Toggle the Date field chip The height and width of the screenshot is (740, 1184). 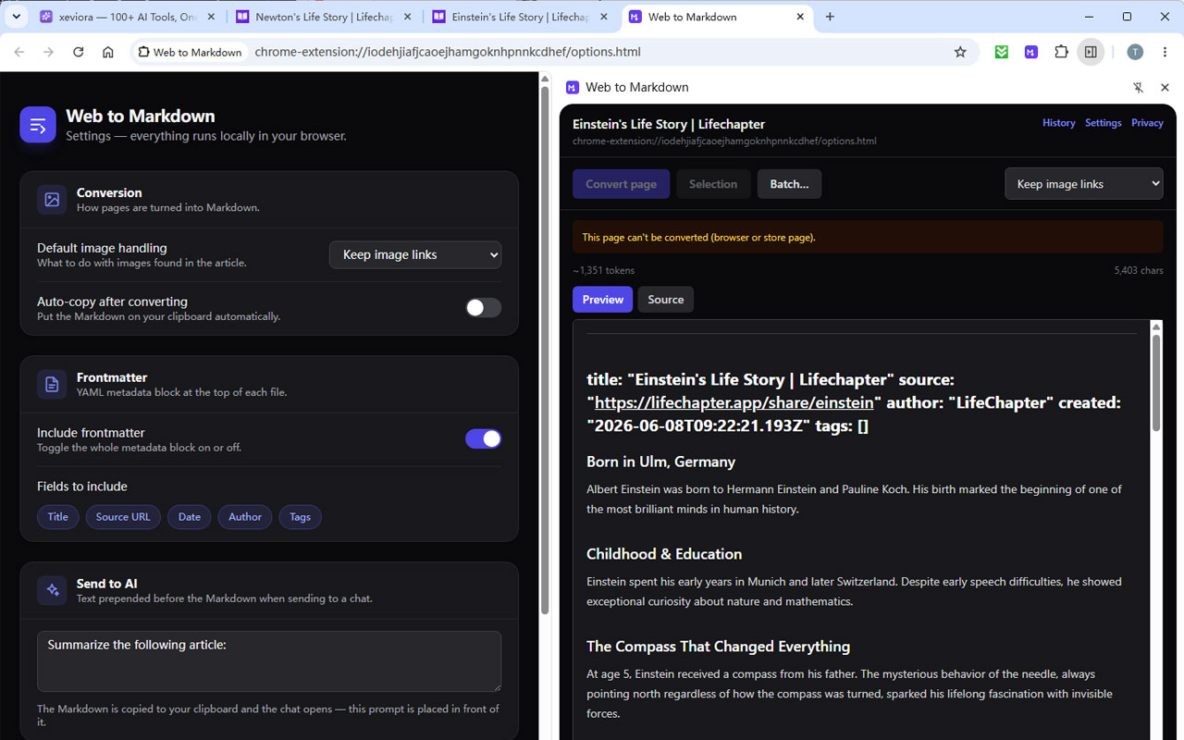pyautogui.click(x=190, y=517)
